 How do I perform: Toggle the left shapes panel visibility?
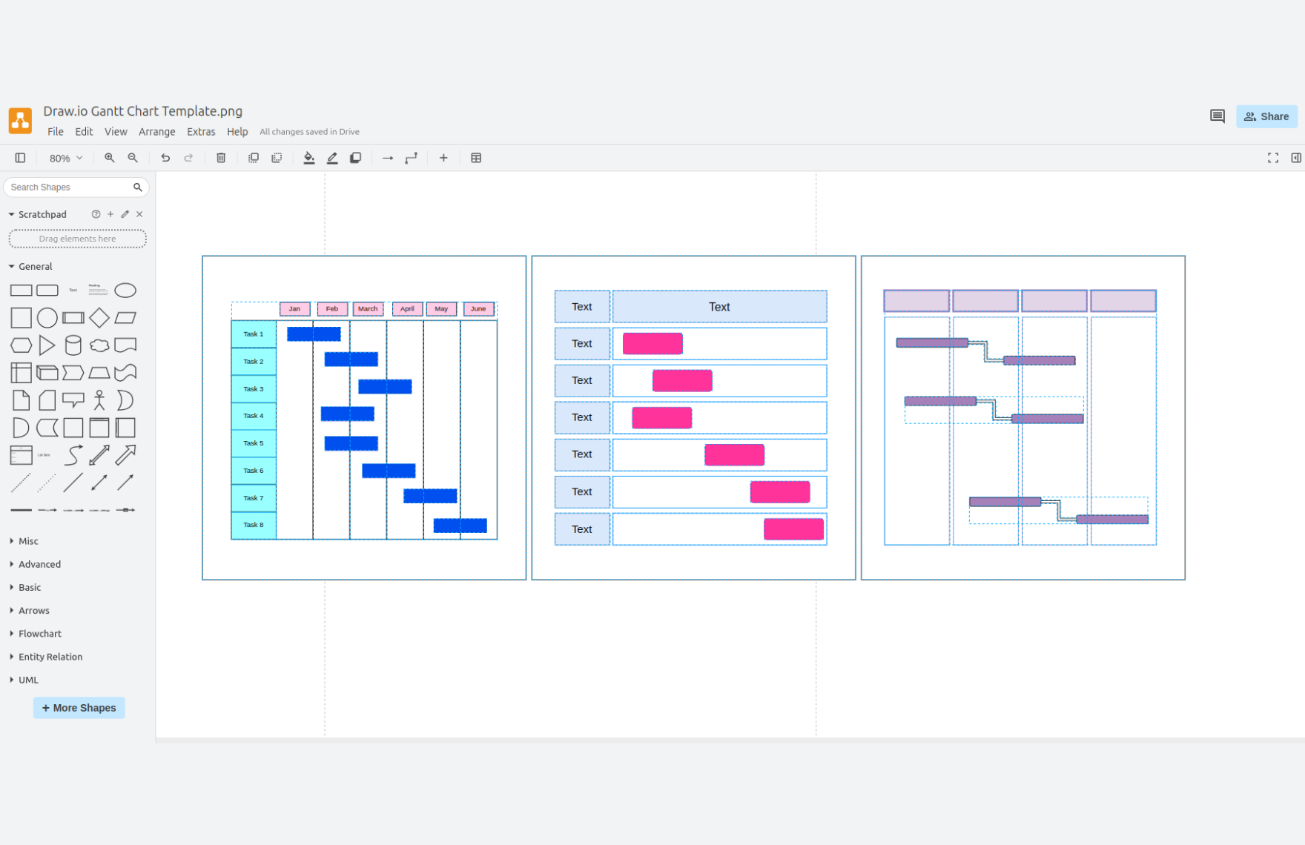click(20, 157)
